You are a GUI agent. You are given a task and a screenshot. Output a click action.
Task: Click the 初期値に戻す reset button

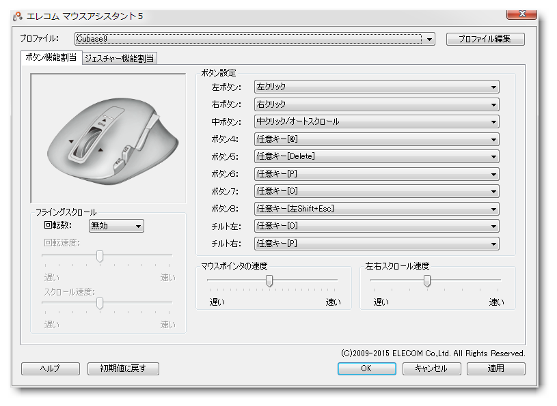click(123, 368)
